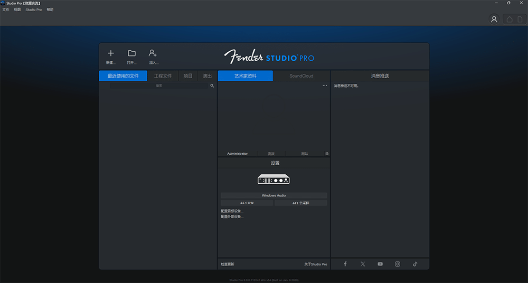Open a file via the 打开 folder icon
The width and height of the screenshot is (528, 283).
[x=131, y=53]
